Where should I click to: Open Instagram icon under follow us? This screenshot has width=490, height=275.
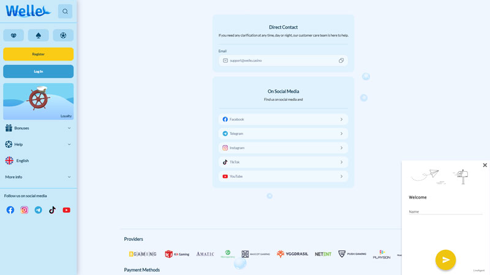pyautogui.click(x=24, y=210)
